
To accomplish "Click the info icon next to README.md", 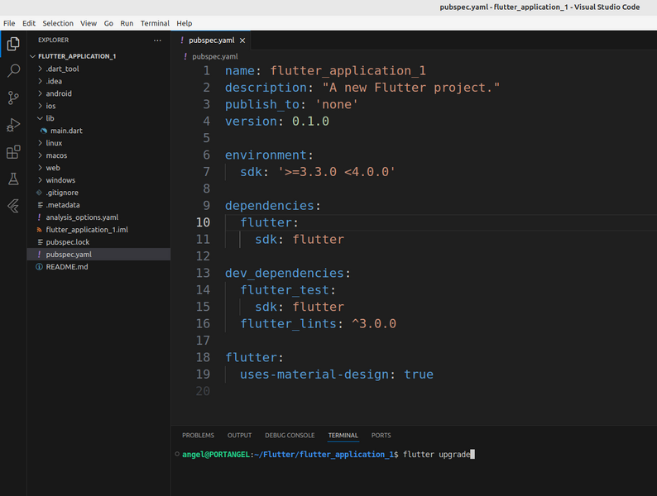I will (x=39, y=267).
